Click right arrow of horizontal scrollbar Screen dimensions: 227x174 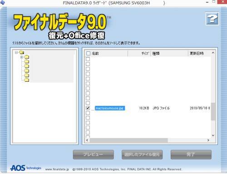(208, 140)
